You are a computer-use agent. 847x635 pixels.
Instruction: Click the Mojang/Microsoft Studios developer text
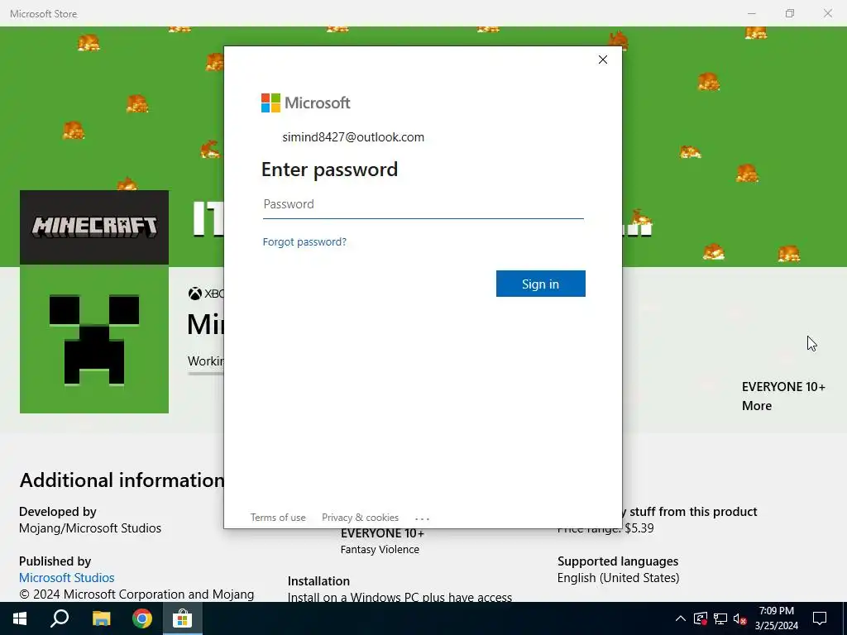pyautogui.click(x=90, y=528)
